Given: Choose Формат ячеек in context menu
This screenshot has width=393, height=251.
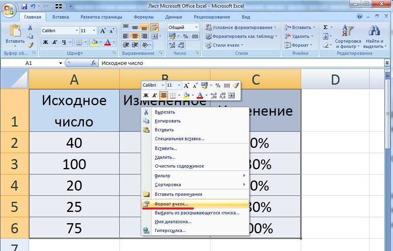Looking at the screenshot, I should [195, 204].
